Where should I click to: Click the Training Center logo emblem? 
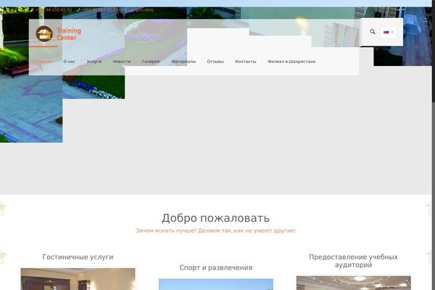coord(44,34)
